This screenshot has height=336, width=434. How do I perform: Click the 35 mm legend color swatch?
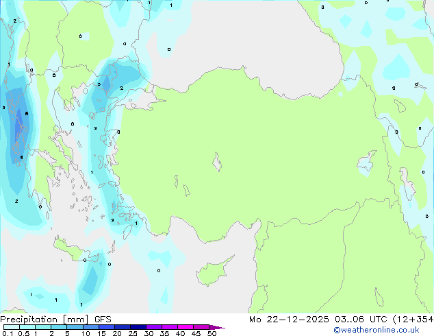(169, 327)
